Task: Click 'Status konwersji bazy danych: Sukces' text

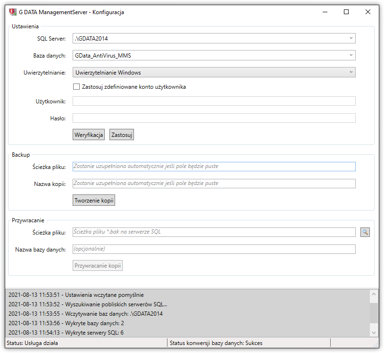Action: click(216, 343)
